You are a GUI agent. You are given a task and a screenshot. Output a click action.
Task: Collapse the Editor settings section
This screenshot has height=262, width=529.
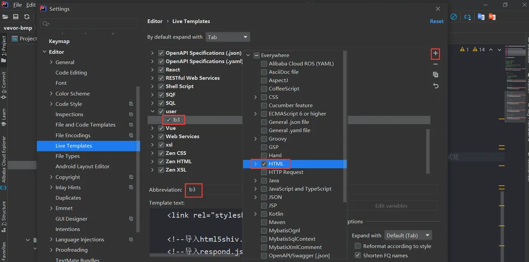coord(44,52)
